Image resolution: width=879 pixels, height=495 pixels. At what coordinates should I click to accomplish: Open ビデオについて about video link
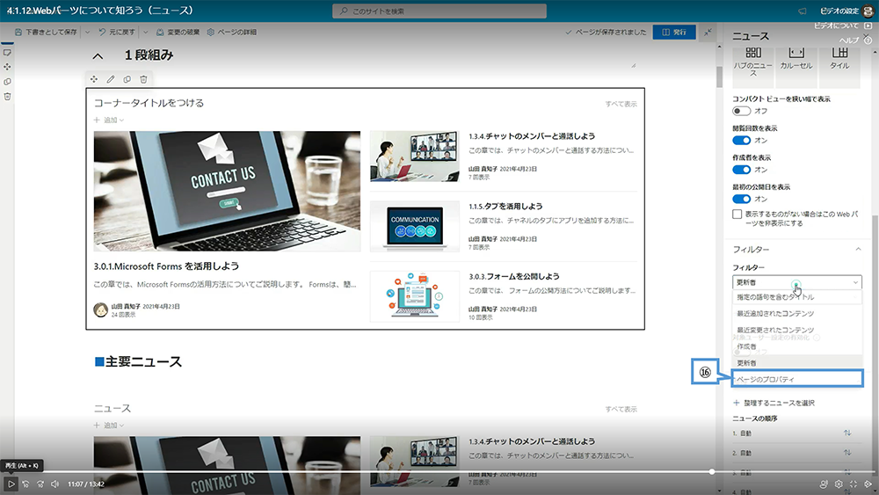pos(836,25)
